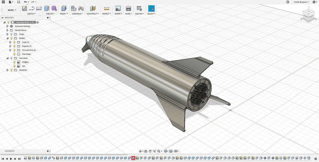This screenshot has width=319, height=162.
Task: Open the Charlie Burgess account menu
Action: pyautogui.click(x=301, y=2)
